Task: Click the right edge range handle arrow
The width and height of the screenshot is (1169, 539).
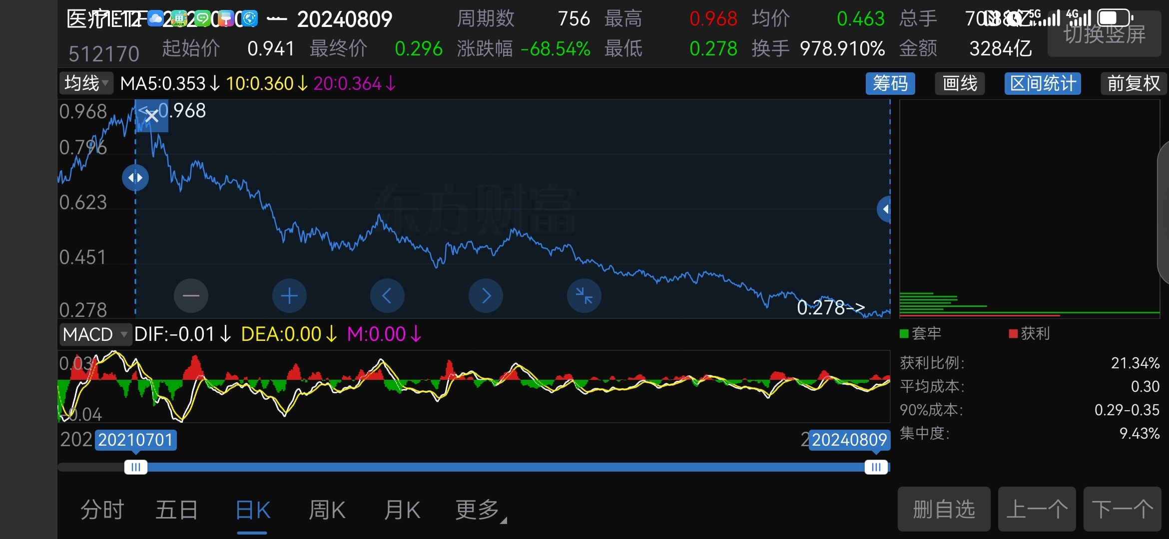Action: pyautogui.click(x=885, y=209)
